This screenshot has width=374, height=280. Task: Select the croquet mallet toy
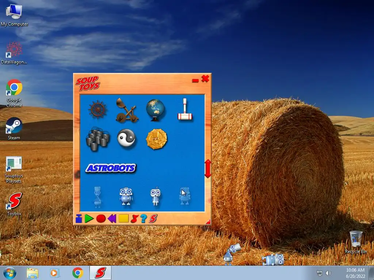tap(185, 109)
